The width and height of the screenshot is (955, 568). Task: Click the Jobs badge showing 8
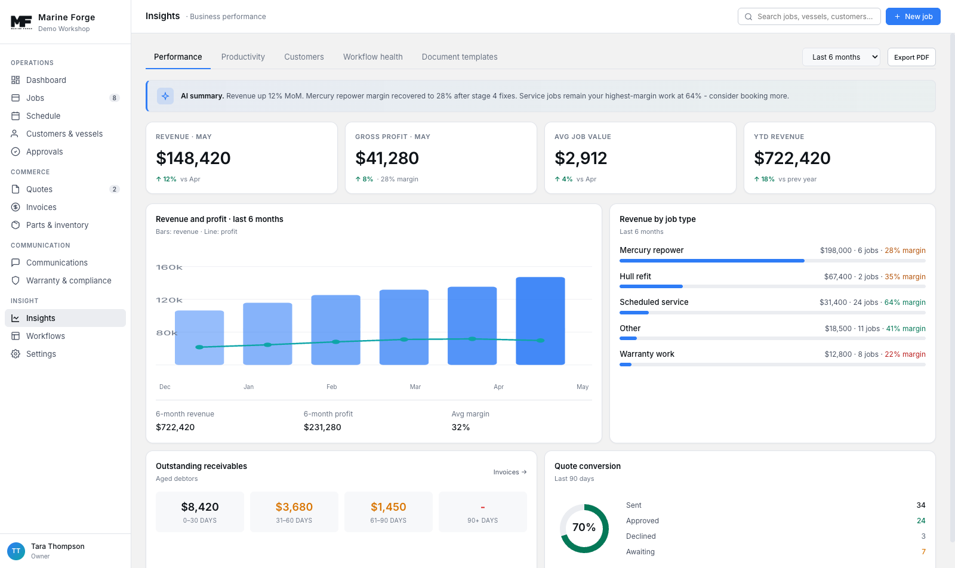pyautogui.click(x=115, y=98)
